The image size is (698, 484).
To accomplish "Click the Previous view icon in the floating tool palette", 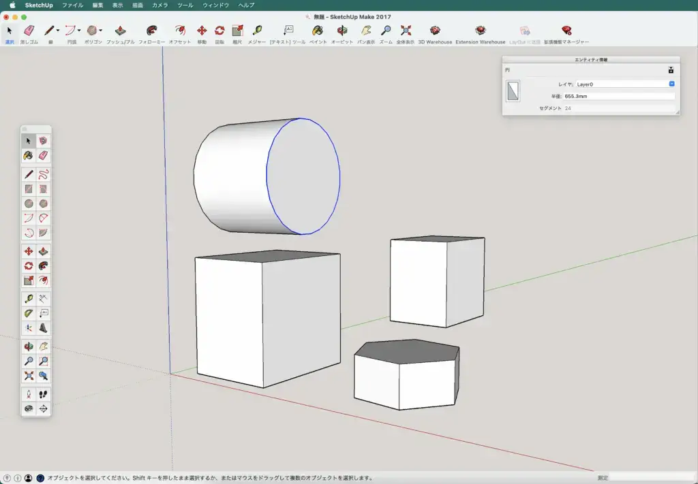I will point(43,376).
